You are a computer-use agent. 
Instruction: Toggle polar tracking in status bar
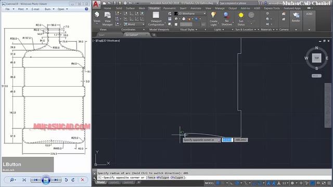click(x=237, y=183)
